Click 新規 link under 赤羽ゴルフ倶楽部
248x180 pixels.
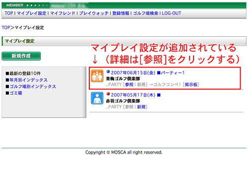coord(141,107)
